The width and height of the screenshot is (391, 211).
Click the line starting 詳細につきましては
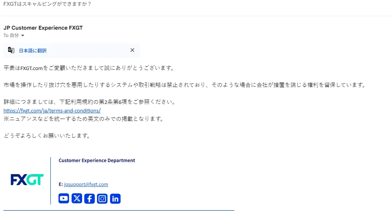click(90, 102)
